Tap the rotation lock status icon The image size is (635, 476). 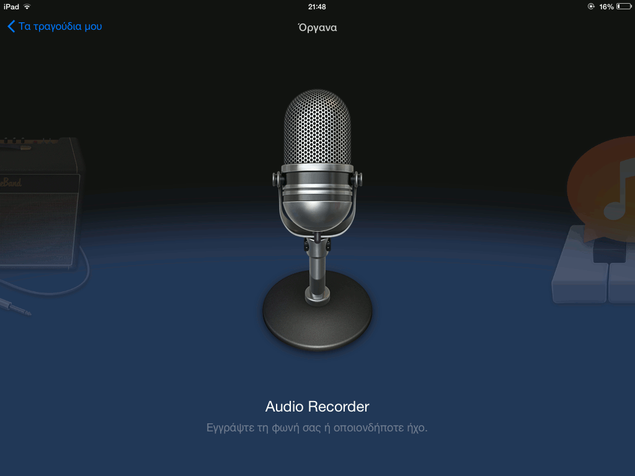(591, 6)
